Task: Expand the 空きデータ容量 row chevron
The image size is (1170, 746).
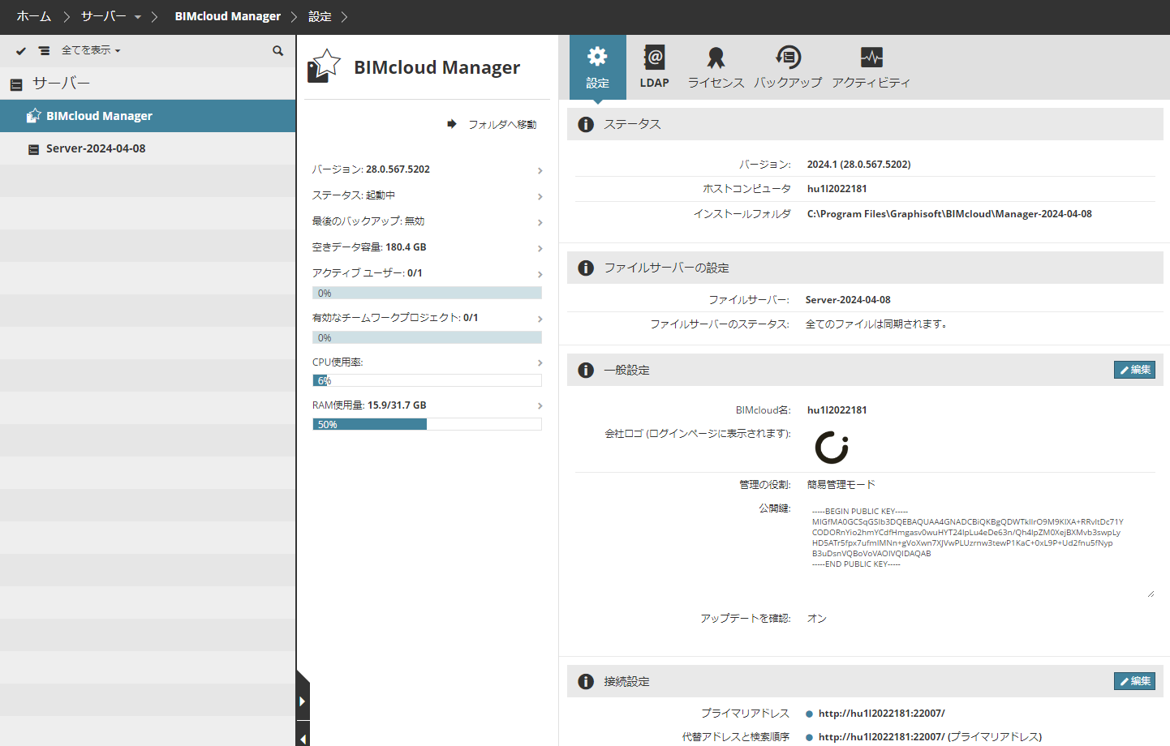Action: tap(540, 248)
